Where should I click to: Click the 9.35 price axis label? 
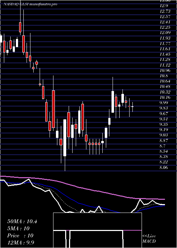tap(164, 124)
